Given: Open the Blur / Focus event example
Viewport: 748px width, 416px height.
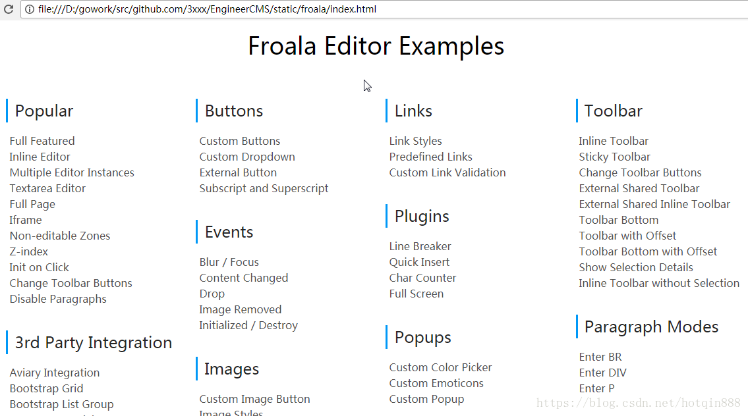Looking at the screenshot, I should click(229, 262).
